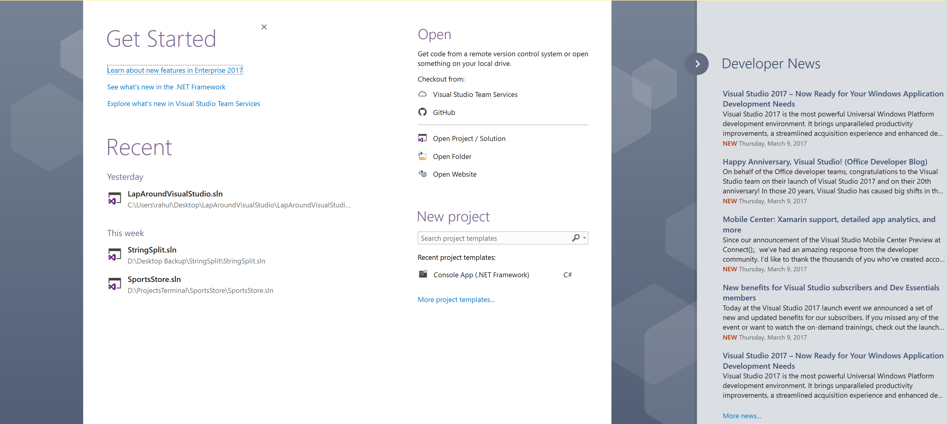Expand the Developer News panel chevron
Screen dimensions: 947x424
(698, 63)
